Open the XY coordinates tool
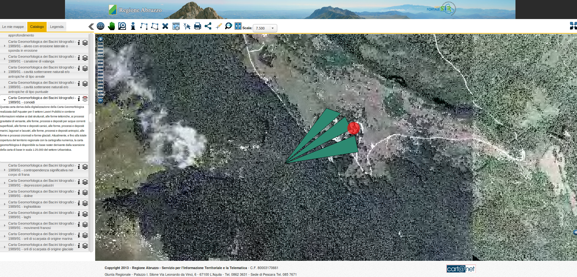The width and height of the screenshot is (577, 277). pyautogui.click(x=187, y=26)
